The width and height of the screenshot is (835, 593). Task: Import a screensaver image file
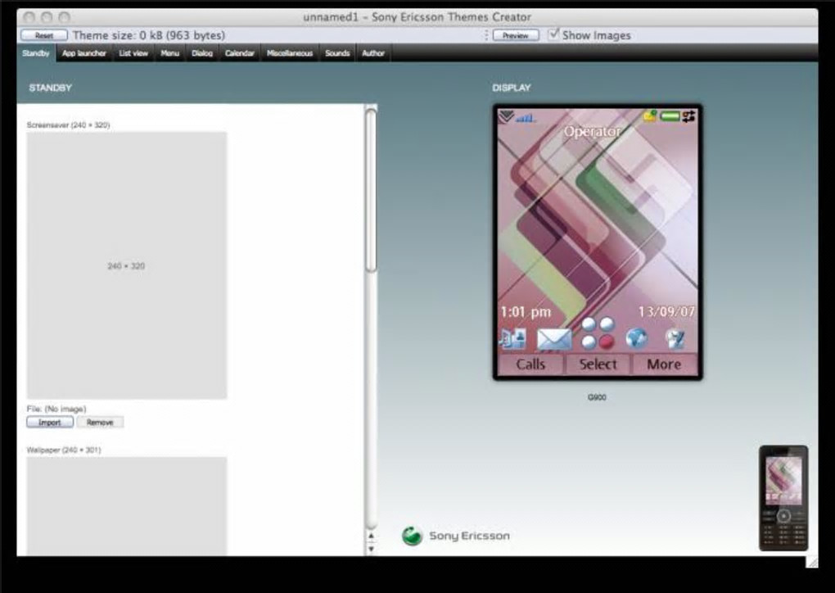pos(50,423)
